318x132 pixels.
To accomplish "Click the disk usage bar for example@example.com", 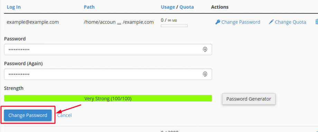I will [x=174, y=26].
